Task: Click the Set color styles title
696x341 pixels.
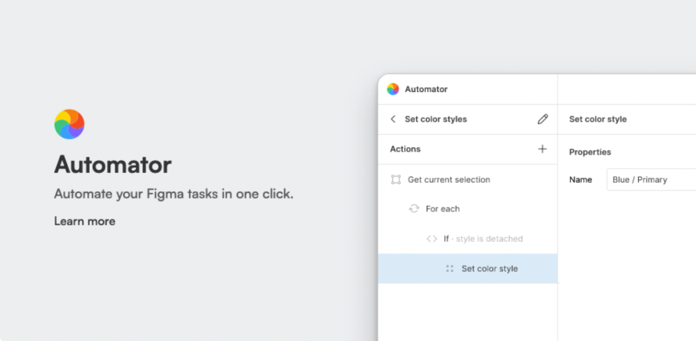Action: click(436, 119)
